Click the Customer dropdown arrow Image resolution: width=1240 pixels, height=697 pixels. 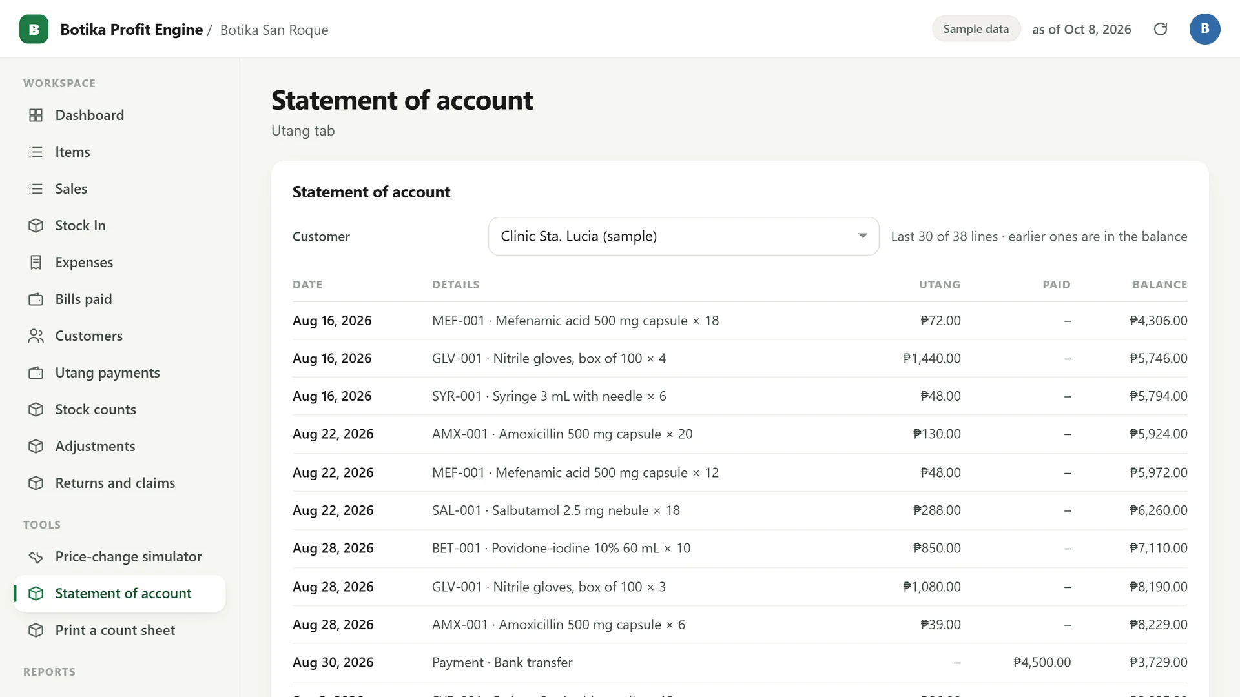pyautogui.click(x=862, y=236)
